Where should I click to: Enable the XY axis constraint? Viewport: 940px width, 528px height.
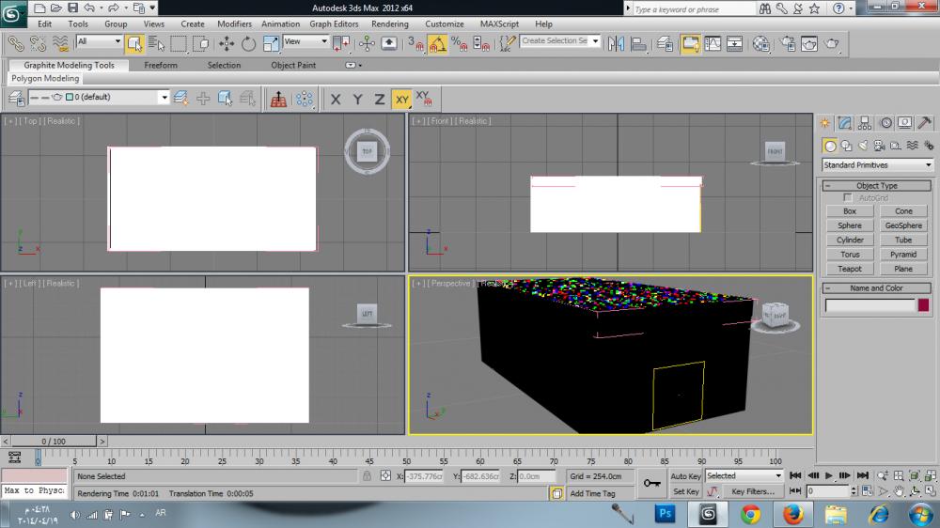coord(401,99)
